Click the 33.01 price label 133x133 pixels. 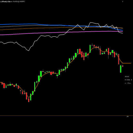click(127, 77)
